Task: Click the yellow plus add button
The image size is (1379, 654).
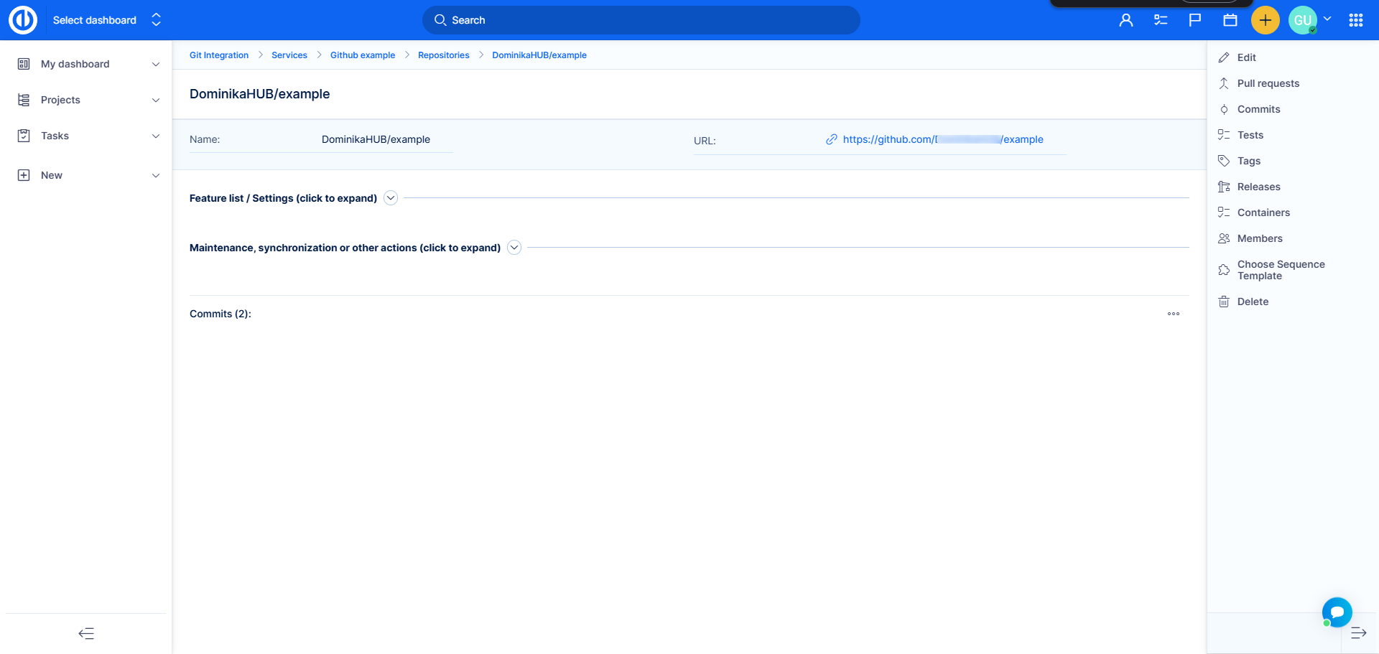Action: click(x=1265, y=20)
